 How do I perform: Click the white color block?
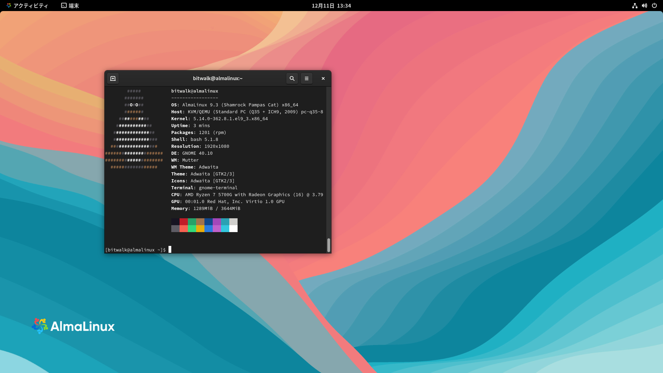pos(233,229)
